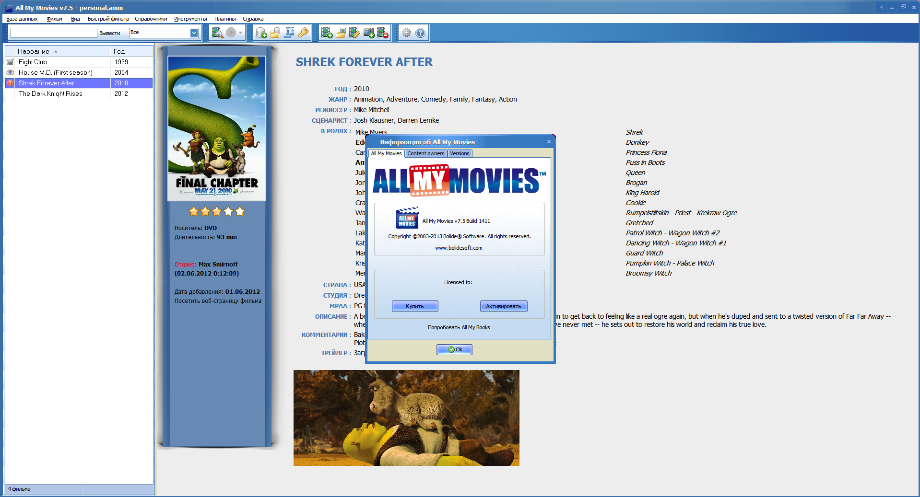Viewport: 920px width, 497px height.
Task: Click the key (password protect) icon
Action: [303, 33]
